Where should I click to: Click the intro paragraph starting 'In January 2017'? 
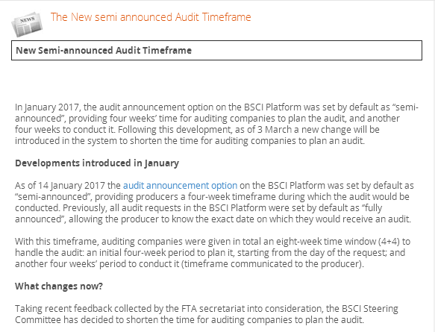click(216, 124)
